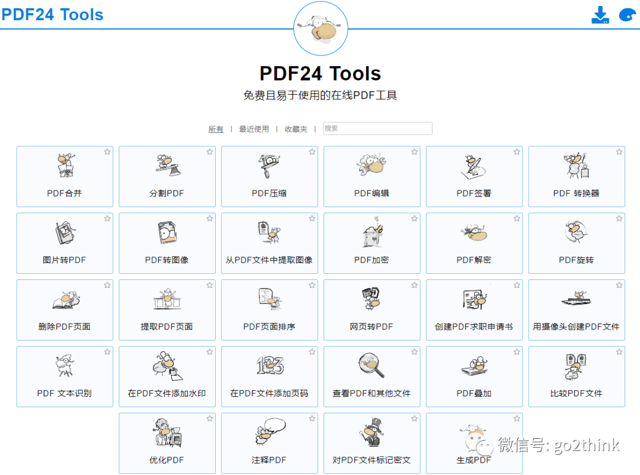This screenshot has width=640, height=475.
Task: Launch the PDF加密 encrypt tool icon
Action: pyautogui.click(x=372, y=232)
